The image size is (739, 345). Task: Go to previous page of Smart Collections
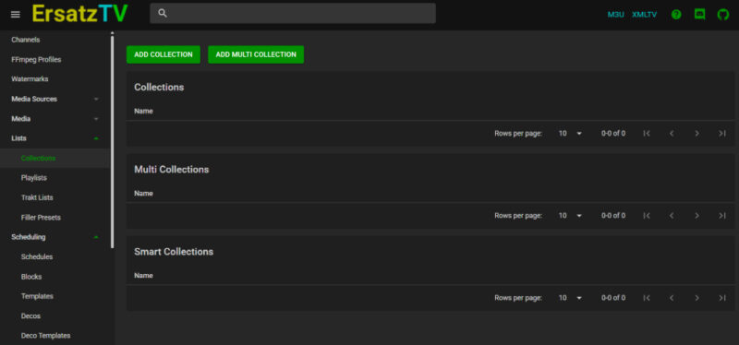(x=672, y=298)
